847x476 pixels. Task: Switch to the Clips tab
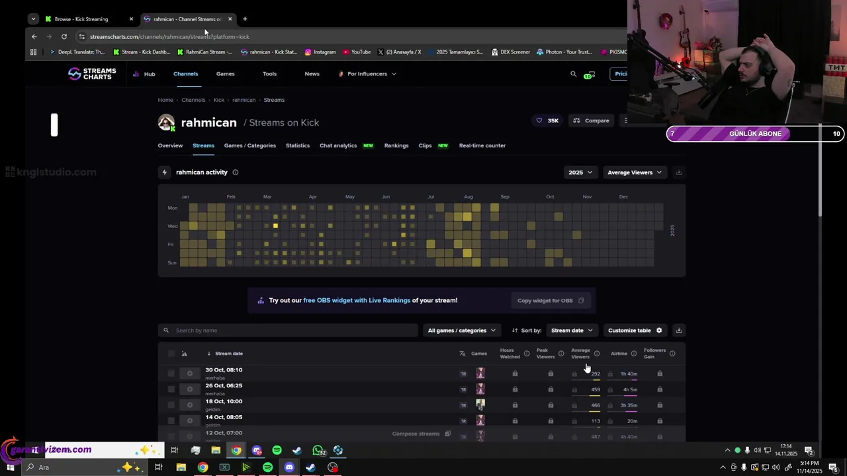[425, 145]
